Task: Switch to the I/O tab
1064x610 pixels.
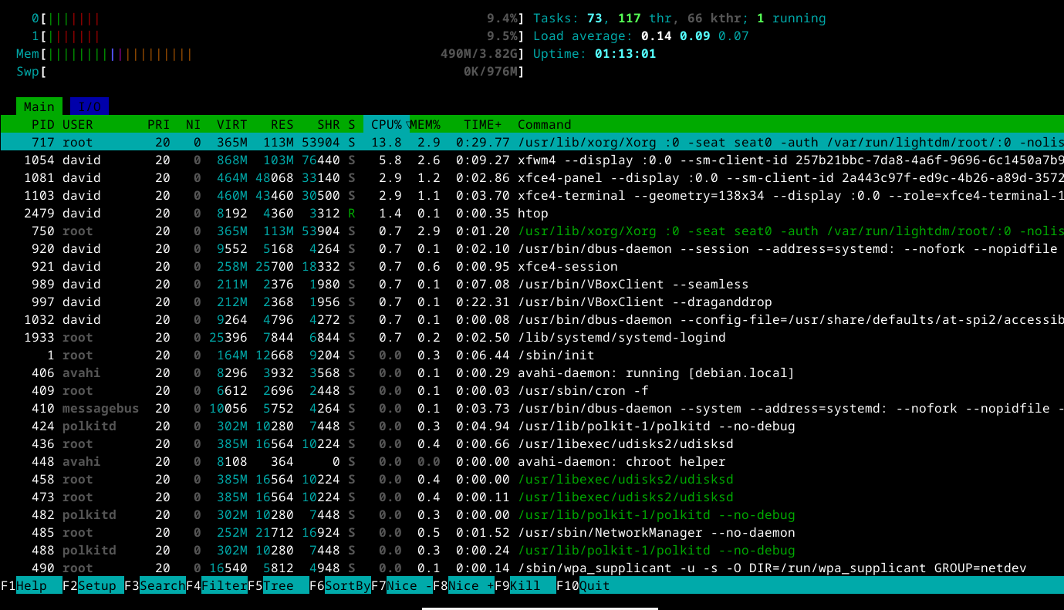Action: pyautogui.click(x=90, y=106)
